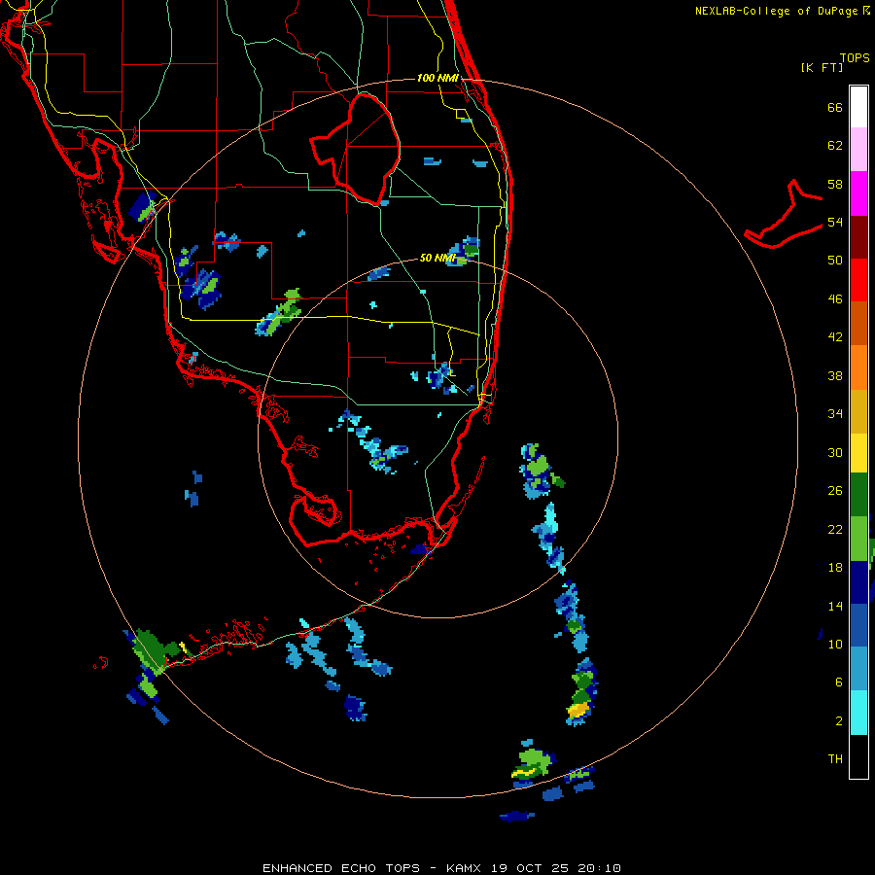Click the legend value 6
This screenshot has height=875, width=875.
838,682
